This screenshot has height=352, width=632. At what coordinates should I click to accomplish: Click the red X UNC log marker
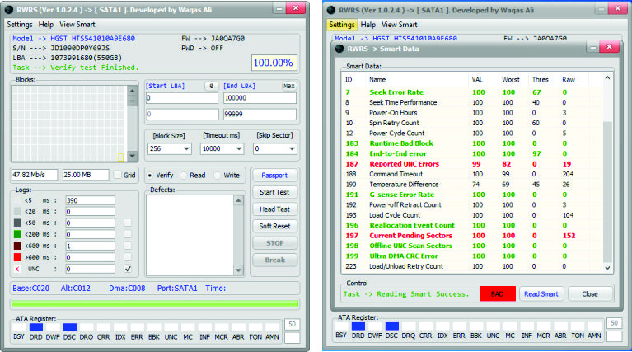click(17, 269)
